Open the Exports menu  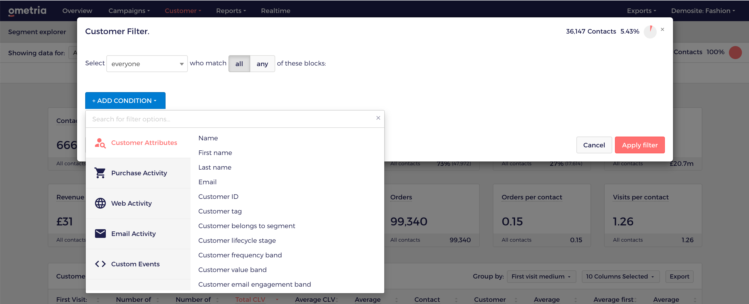point(642,11)
